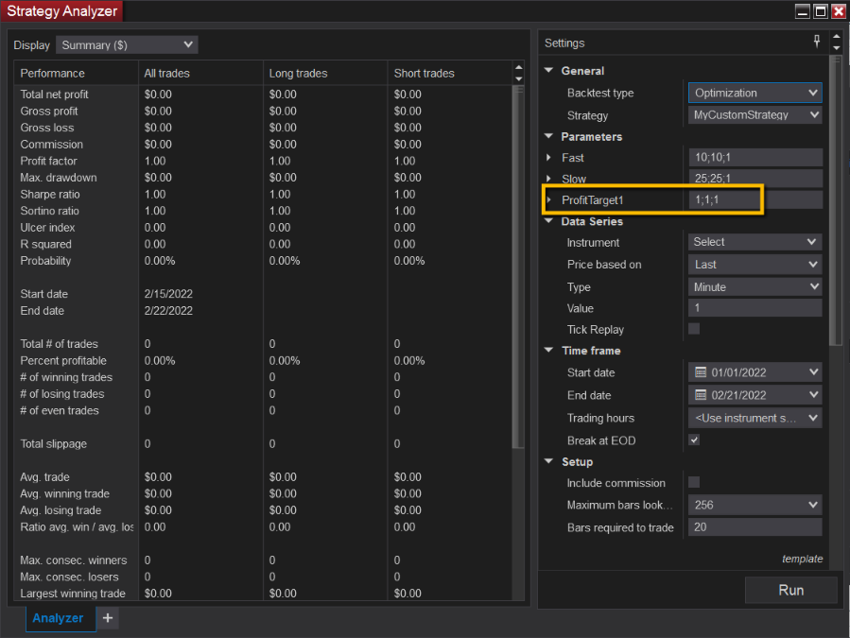Select the Largest winning trade row label
The image size is (850, 638).
pos(73,594)
